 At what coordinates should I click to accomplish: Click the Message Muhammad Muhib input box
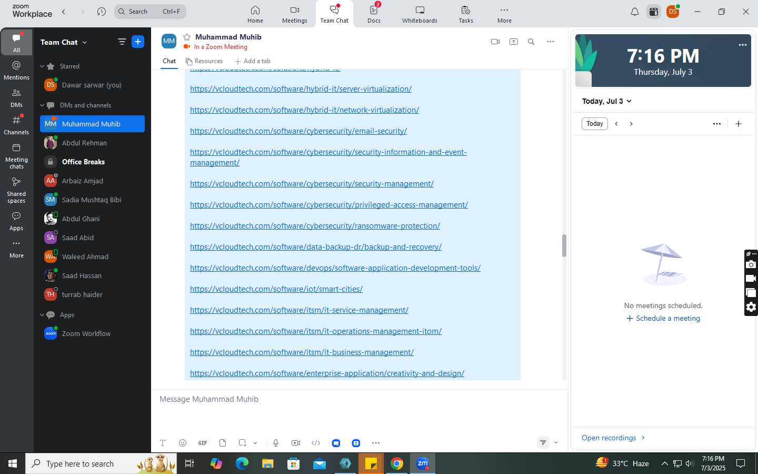tap(360, 399)
